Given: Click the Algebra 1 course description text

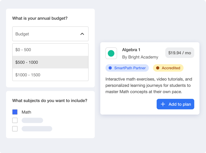Looking at the screenshot, I should coord(149,85).
